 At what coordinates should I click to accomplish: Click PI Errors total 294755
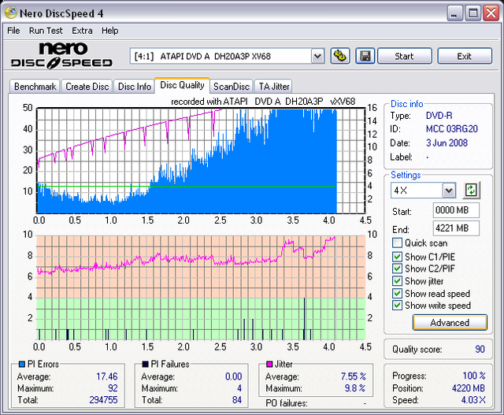tap(103, 400)
